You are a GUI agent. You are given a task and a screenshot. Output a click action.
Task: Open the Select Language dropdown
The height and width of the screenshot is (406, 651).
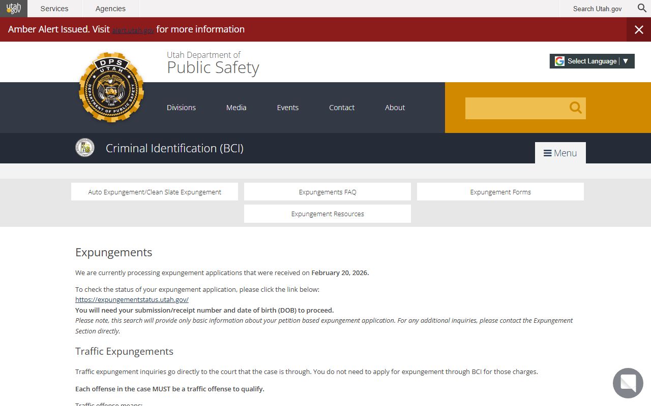click(x=592, y=61)
